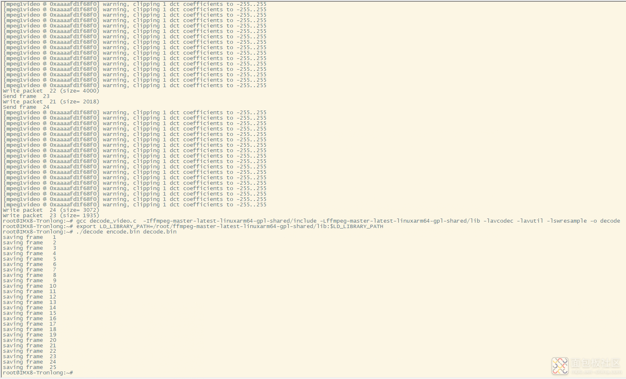Viewport: 626px width, 379px height.
Task: Click the './decode encode.bin decode.bin' command
Action: [126, 232]
